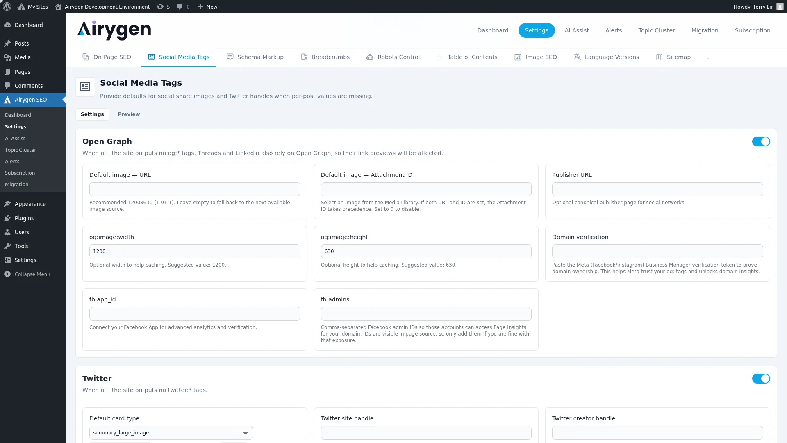787x443 pixels.
Task: Click the On-Page SEO tab icon
Action: click(x=86, y=57)
